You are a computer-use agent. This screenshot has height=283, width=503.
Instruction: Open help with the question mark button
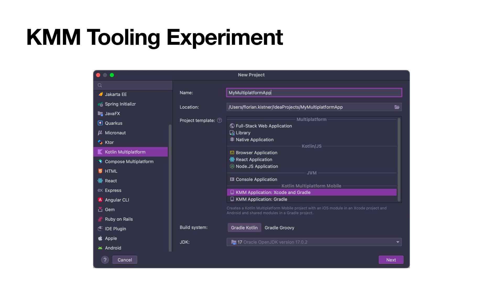coord(105,260)
